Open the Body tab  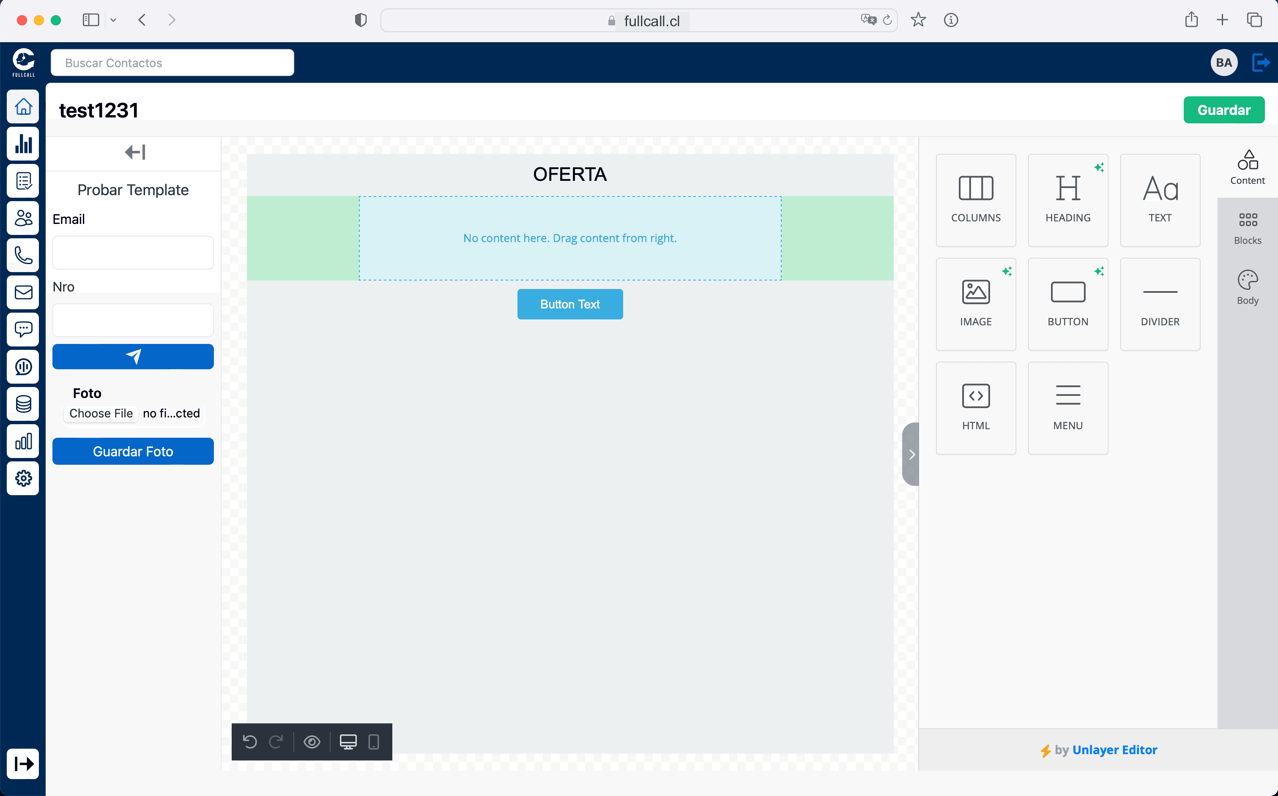1247,287
